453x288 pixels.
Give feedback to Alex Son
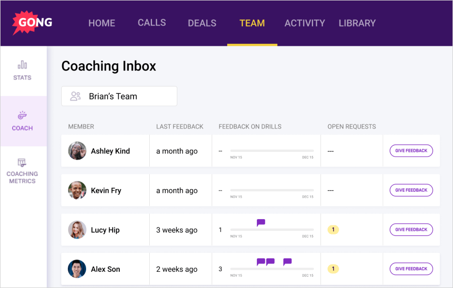tap(411, 269)
